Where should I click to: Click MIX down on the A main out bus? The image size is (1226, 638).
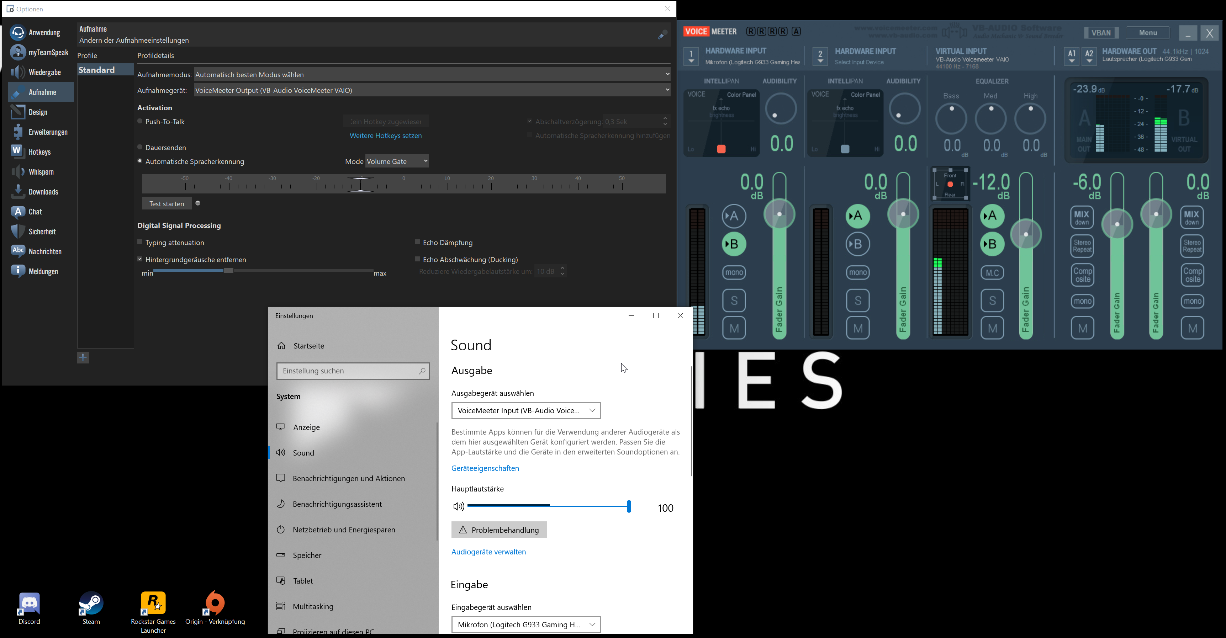(1082, 217)
